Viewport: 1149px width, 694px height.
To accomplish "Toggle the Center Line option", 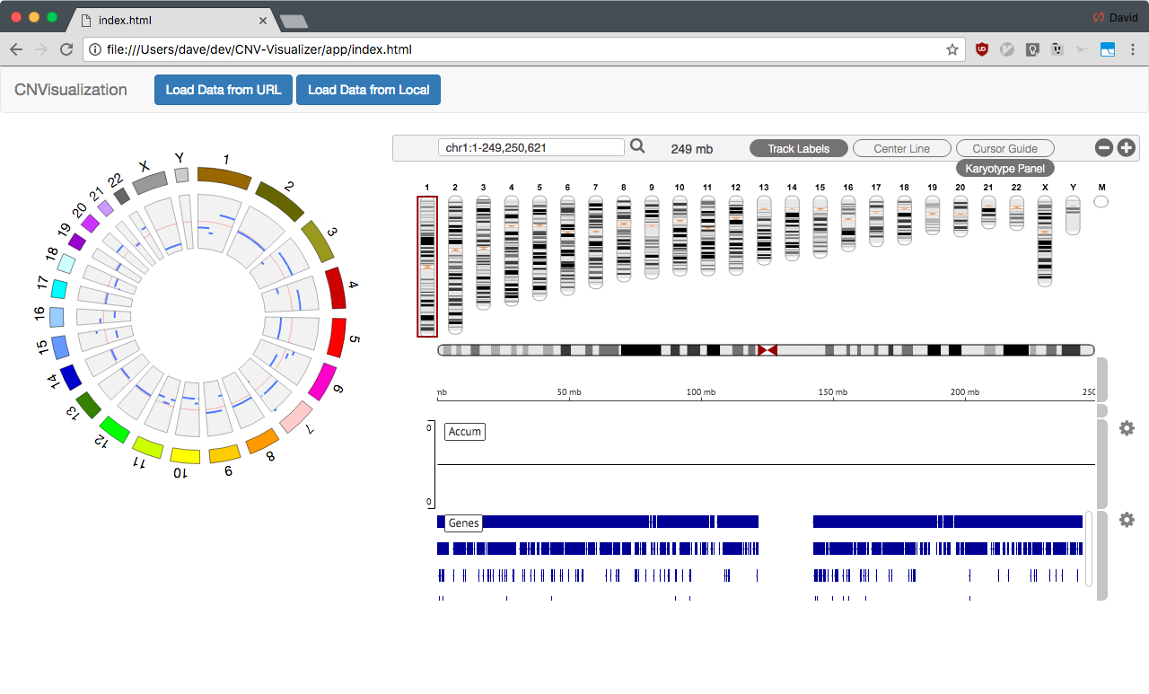I will [x=902, y=149].
